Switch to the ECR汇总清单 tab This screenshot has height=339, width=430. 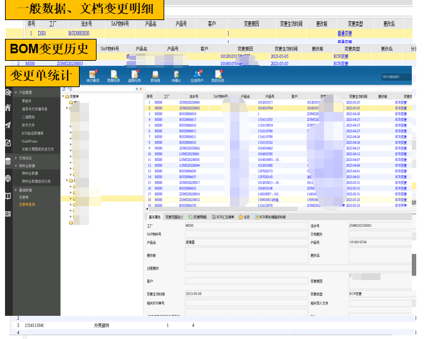tap(224, 217)
